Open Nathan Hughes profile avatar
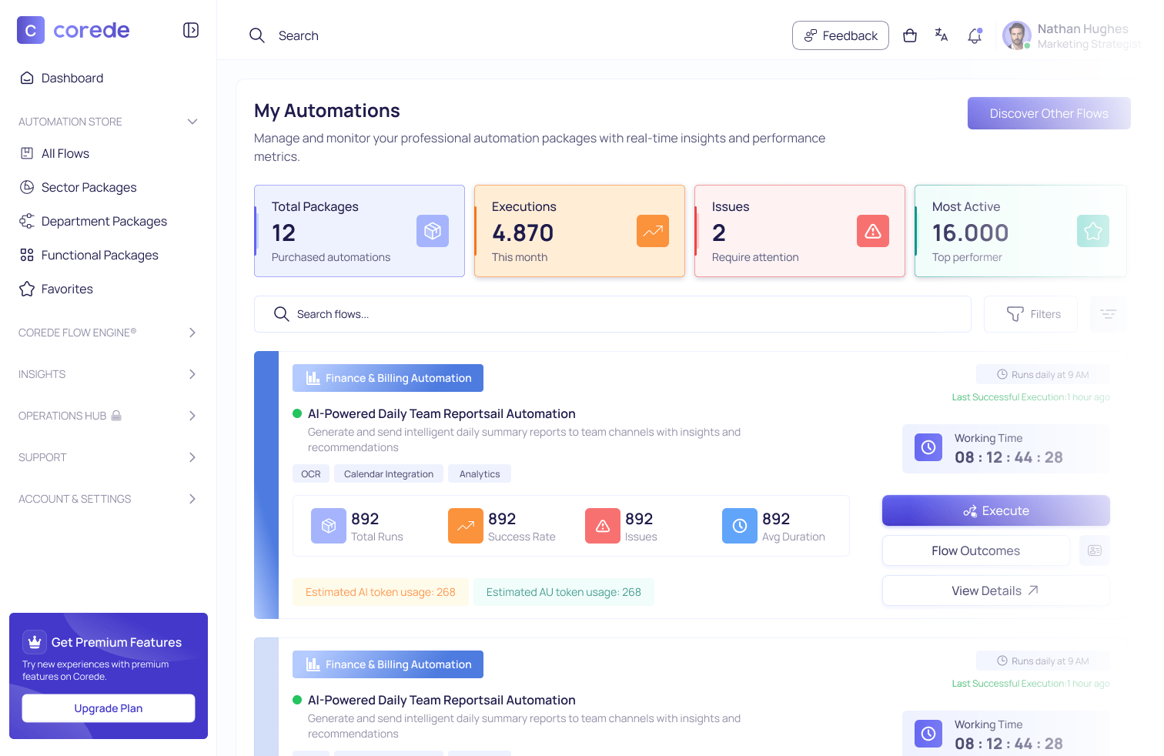The width and height of the screenshot is (1164, 756). coord(1017,35)
